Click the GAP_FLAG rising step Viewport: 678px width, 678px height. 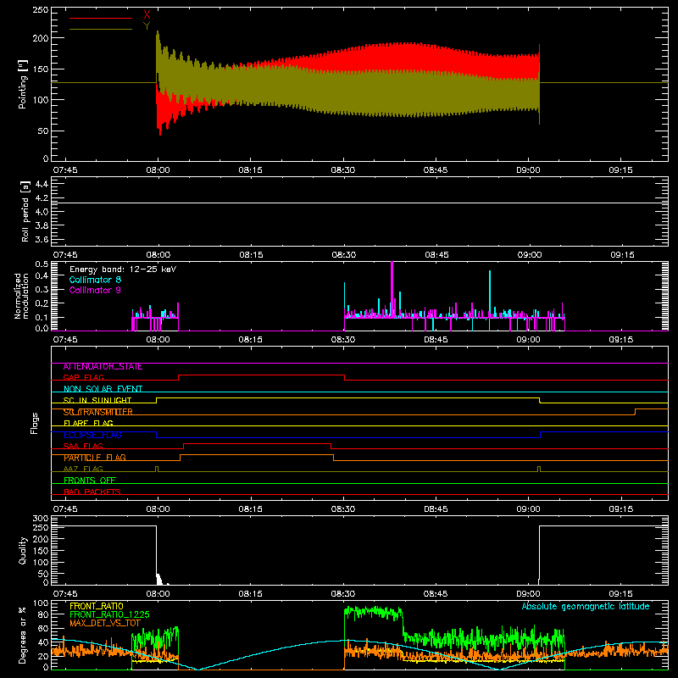tap(179, 377)
